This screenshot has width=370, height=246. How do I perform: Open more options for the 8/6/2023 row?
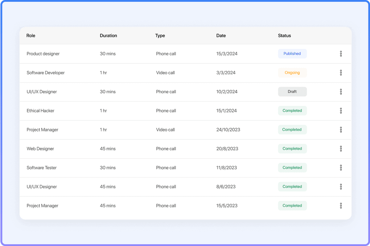pos(341,187)
